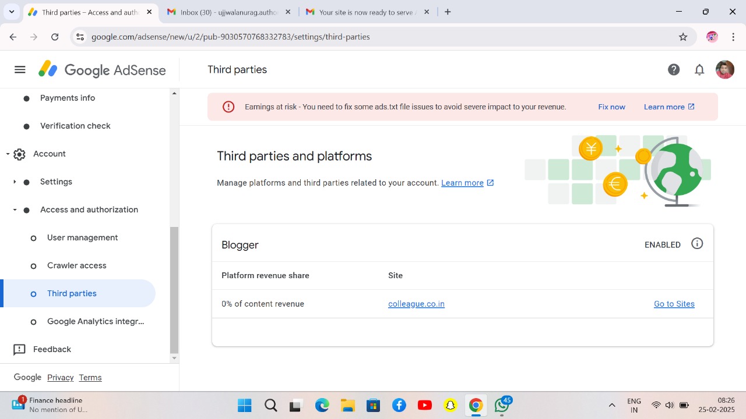Reload the page
This screenshot has height=419, width=746.
[55, 37]
